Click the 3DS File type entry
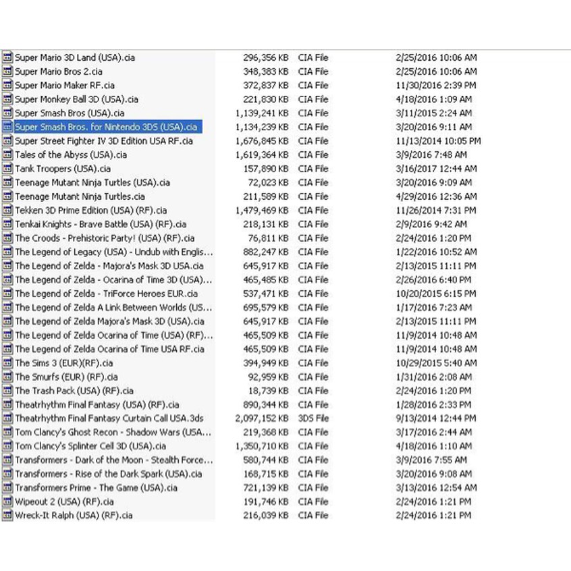The height and width of the screenshot is (571, 571). [x=313, y=418]
